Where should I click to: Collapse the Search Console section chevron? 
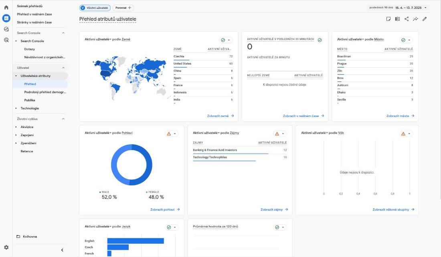tap(63, 33)
